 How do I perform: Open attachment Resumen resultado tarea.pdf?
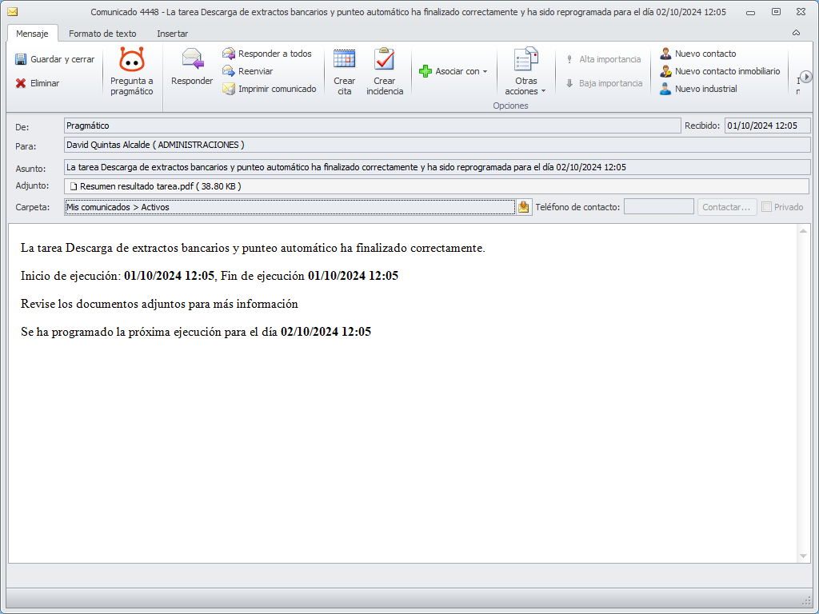coord(155,186)
